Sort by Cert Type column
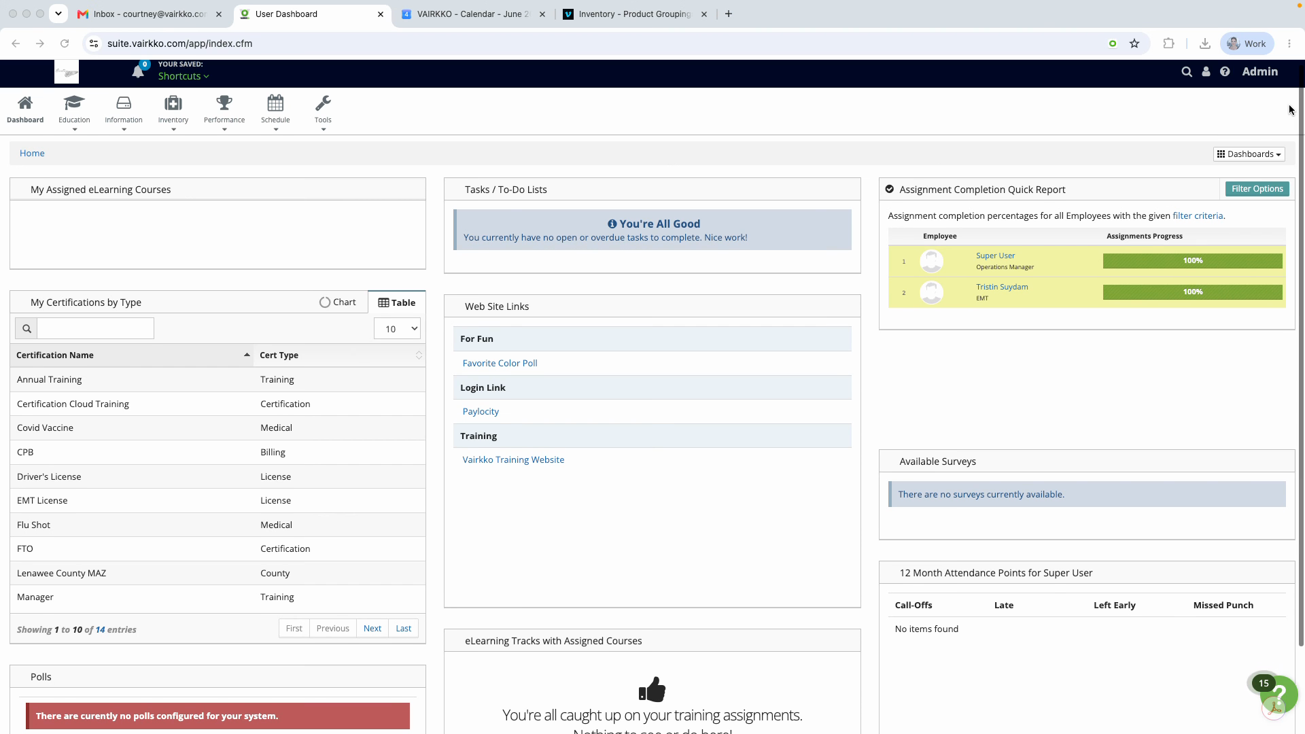1305x734 pixels. point(340,355)
